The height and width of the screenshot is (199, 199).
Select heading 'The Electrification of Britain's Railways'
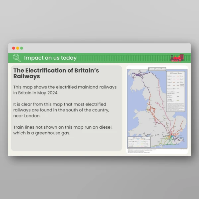[56, 73]
